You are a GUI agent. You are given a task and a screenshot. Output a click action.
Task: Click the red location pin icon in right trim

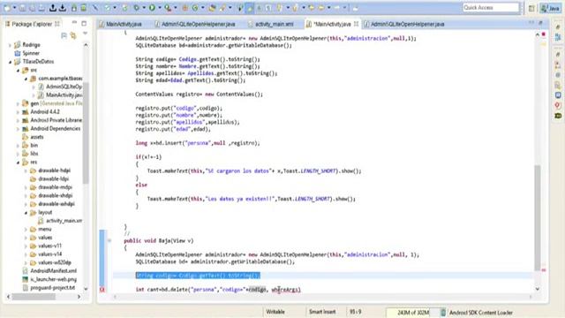click(x=558, y=105)
